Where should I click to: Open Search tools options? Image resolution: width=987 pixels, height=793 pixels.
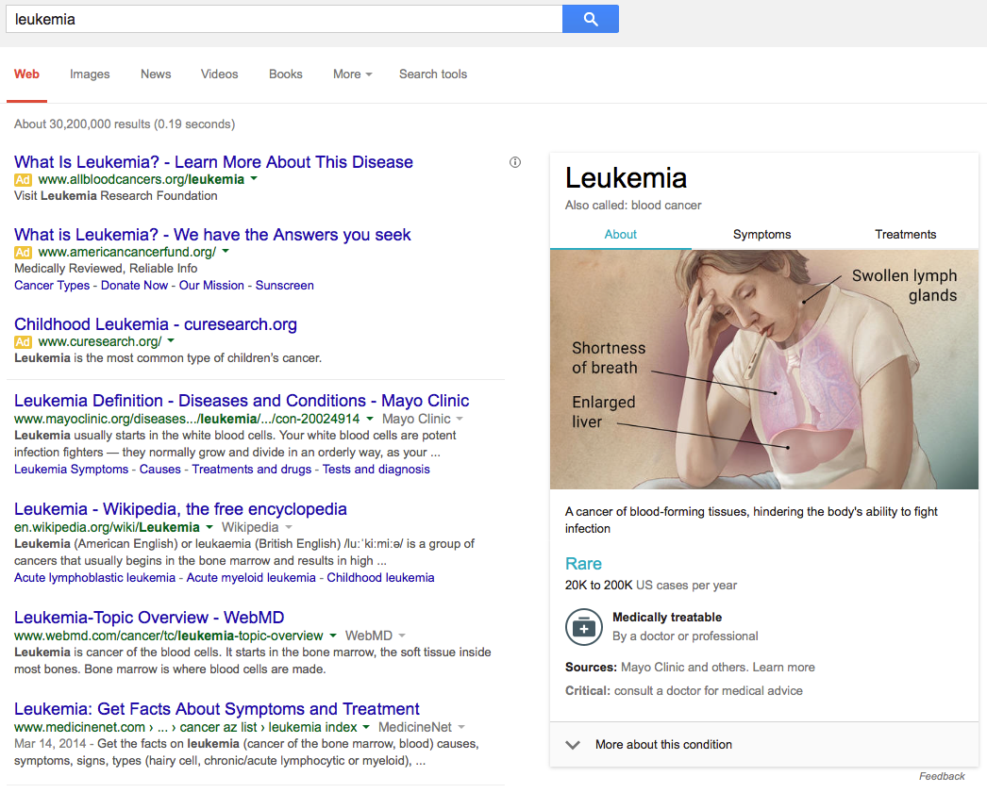pos(433,74)
